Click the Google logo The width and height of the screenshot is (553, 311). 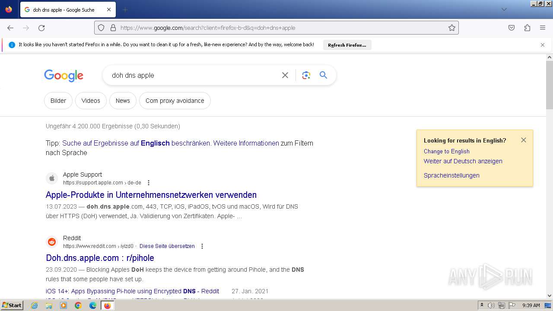point(64,75)
